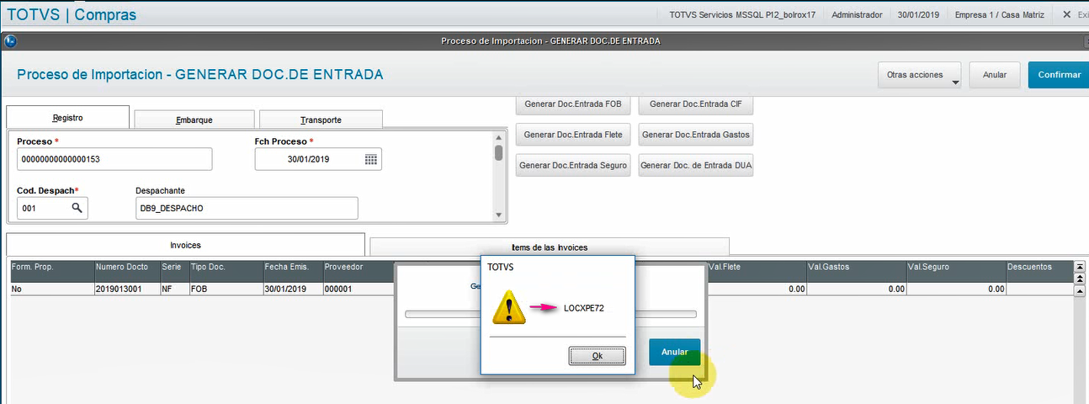The height and width of the screenshot is (404, 1089).
Task: Click the generation progress bar
Action: pos(550,314)
